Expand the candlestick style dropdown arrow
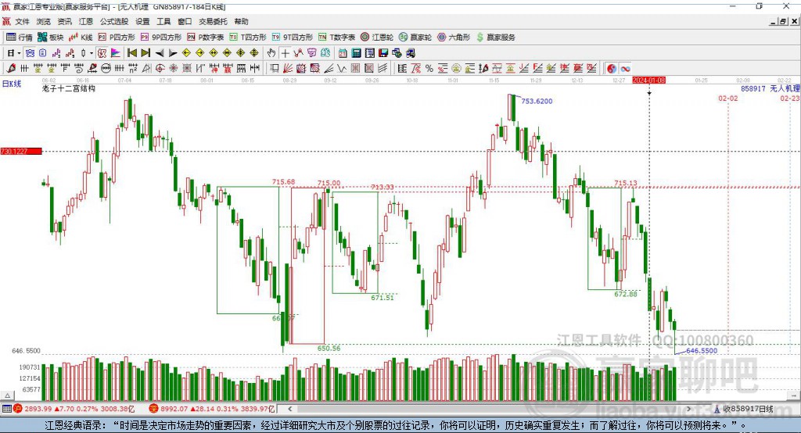The height and width of the screenshot is (433, 801). (x=92, y=52)
